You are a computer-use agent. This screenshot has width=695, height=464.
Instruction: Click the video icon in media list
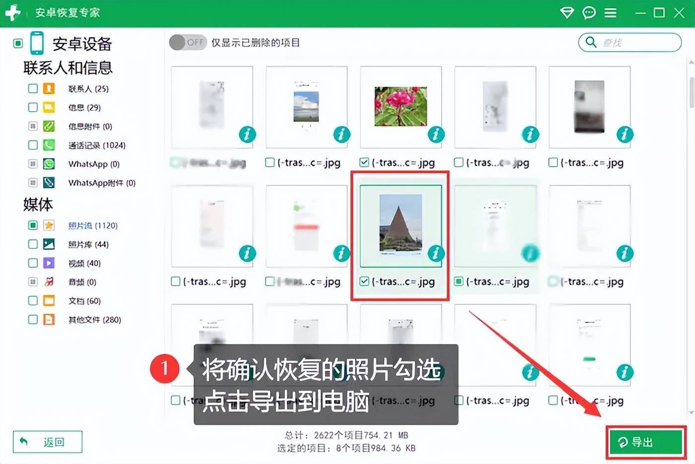(x=49, y=263)
